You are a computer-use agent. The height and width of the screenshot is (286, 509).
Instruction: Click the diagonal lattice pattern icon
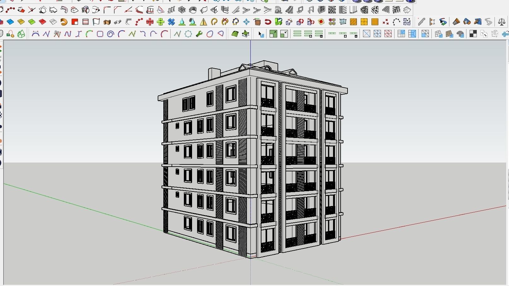click(332, 10)
